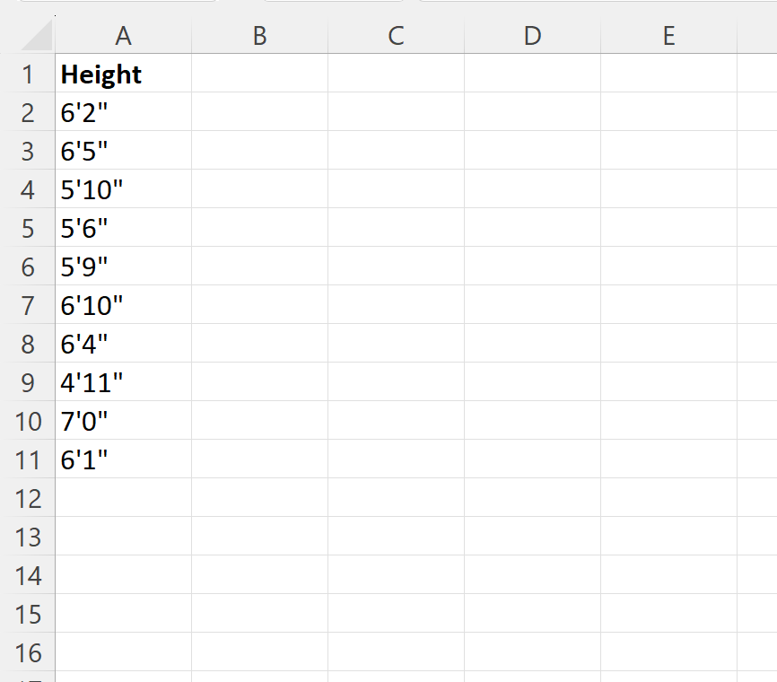This screenshot has height=682, width=777.
Task: Select the cell with 7'0"
Action: coord(123,422)
